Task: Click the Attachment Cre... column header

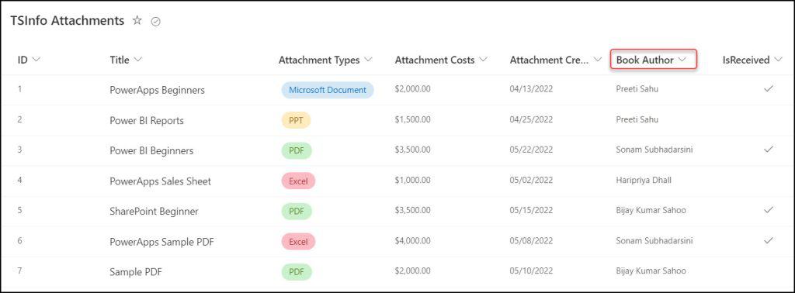Action: pos(550,60)
